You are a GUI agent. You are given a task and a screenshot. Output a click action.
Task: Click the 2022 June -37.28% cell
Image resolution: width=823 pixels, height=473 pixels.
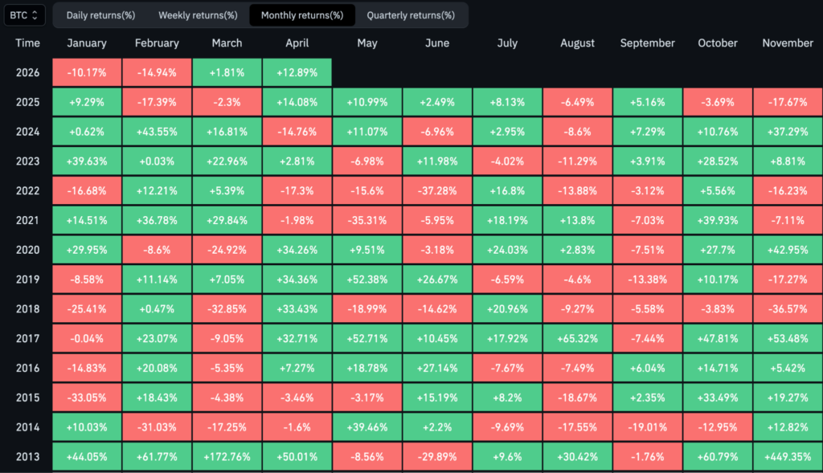pyautogui.click(x=438, y=191)
